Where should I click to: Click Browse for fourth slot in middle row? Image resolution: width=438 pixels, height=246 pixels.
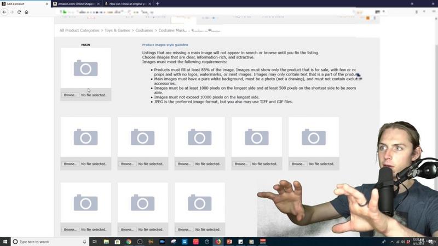(x=241, y=164)
